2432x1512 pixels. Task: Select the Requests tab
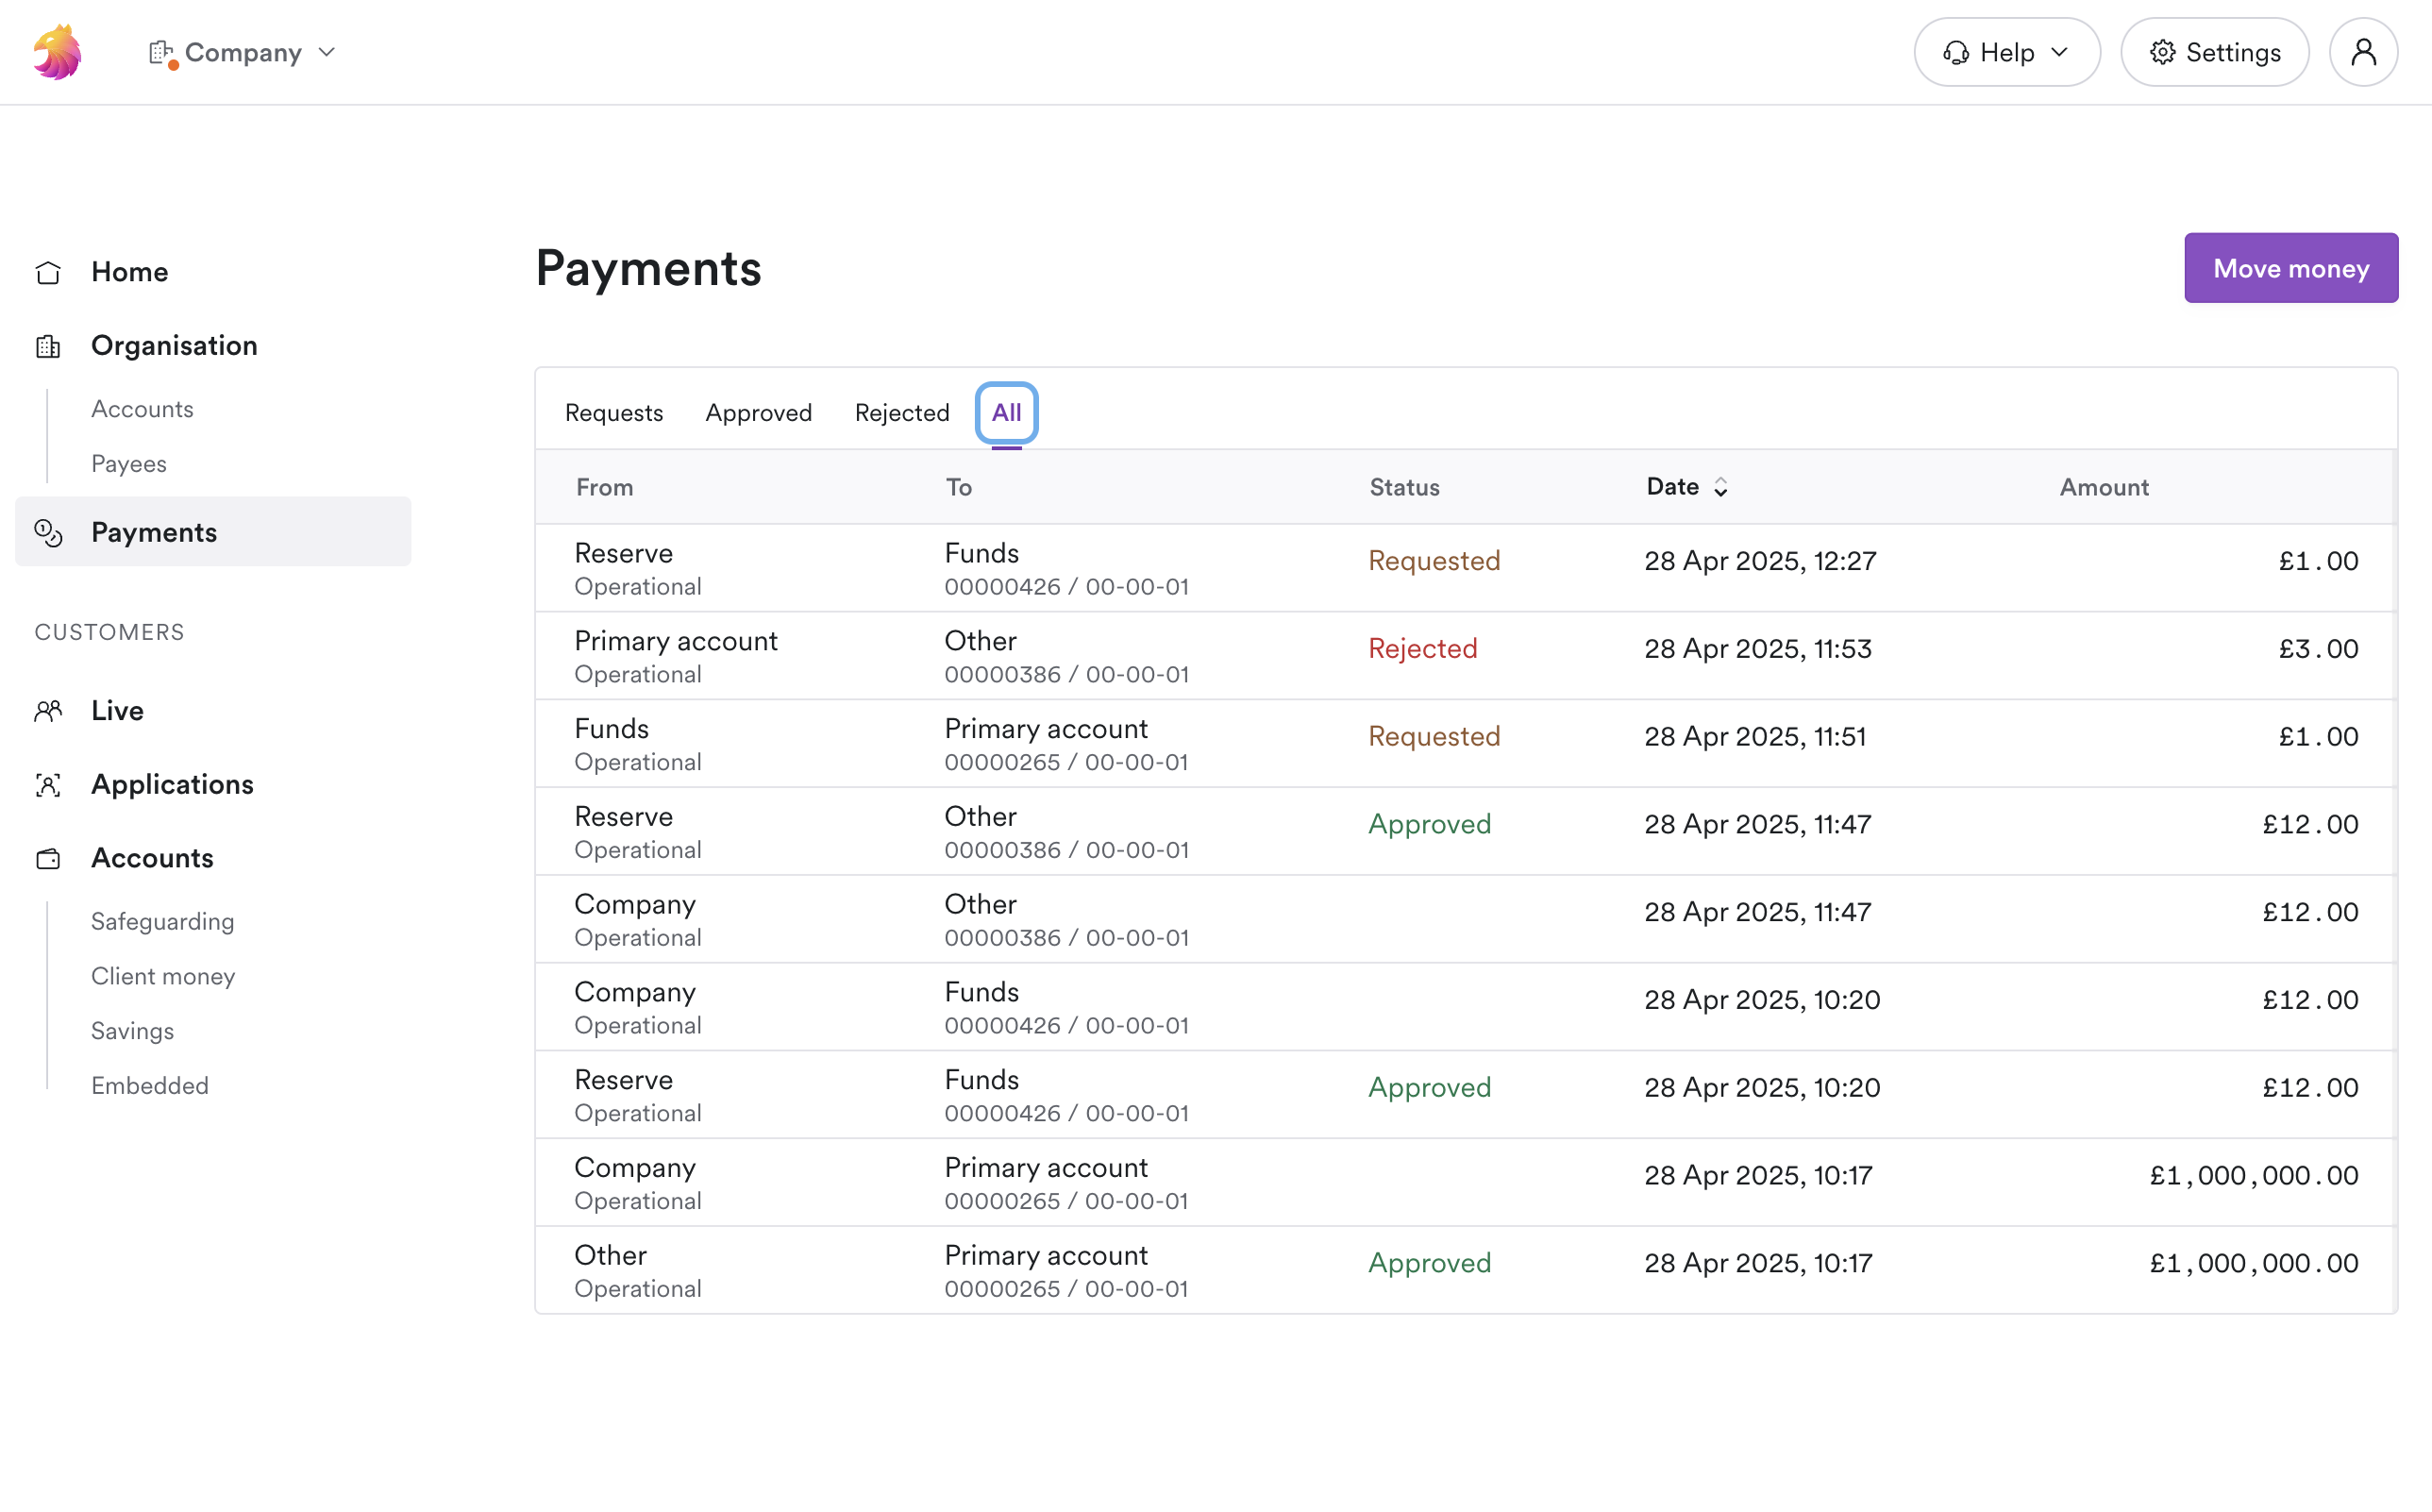(x=613, y=412)
